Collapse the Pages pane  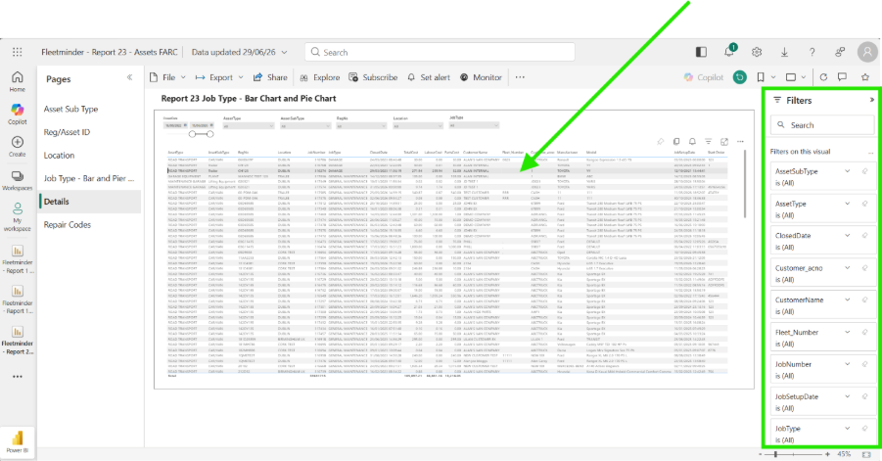pos(129,77)
